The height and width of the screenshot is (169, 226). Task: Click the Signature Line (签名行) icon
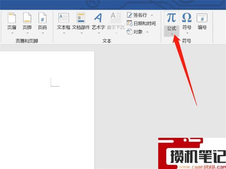click(x=129, y=15)
